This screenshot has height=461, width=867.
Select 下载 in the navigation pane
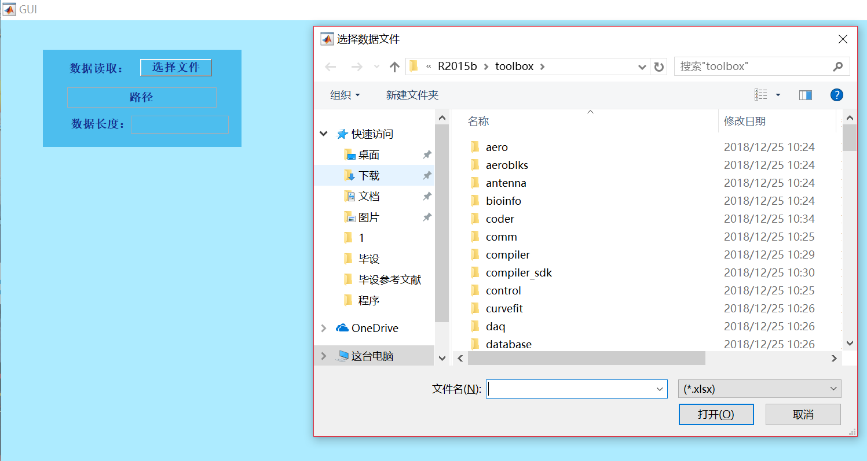[x=369, y=176]
